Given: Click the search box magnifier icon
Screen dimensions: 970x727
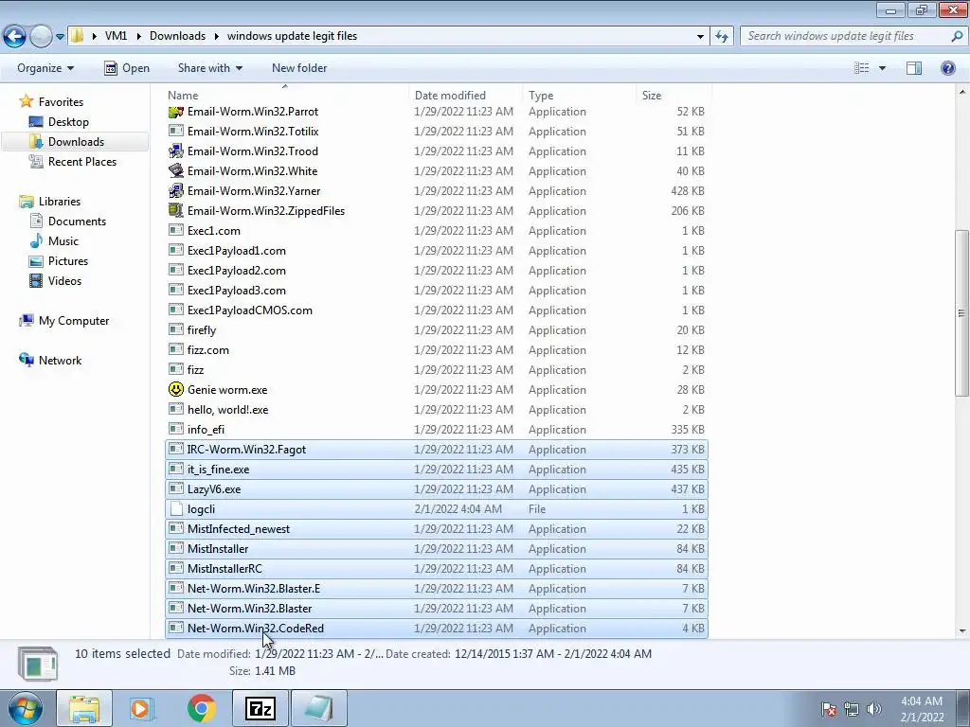Looking at the screenshot, I should coord(957,36).
